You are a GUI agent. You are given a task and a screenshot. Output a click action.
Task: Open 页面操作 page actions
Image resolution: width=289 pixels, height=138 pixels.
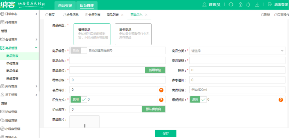click(x=281, y=15)
